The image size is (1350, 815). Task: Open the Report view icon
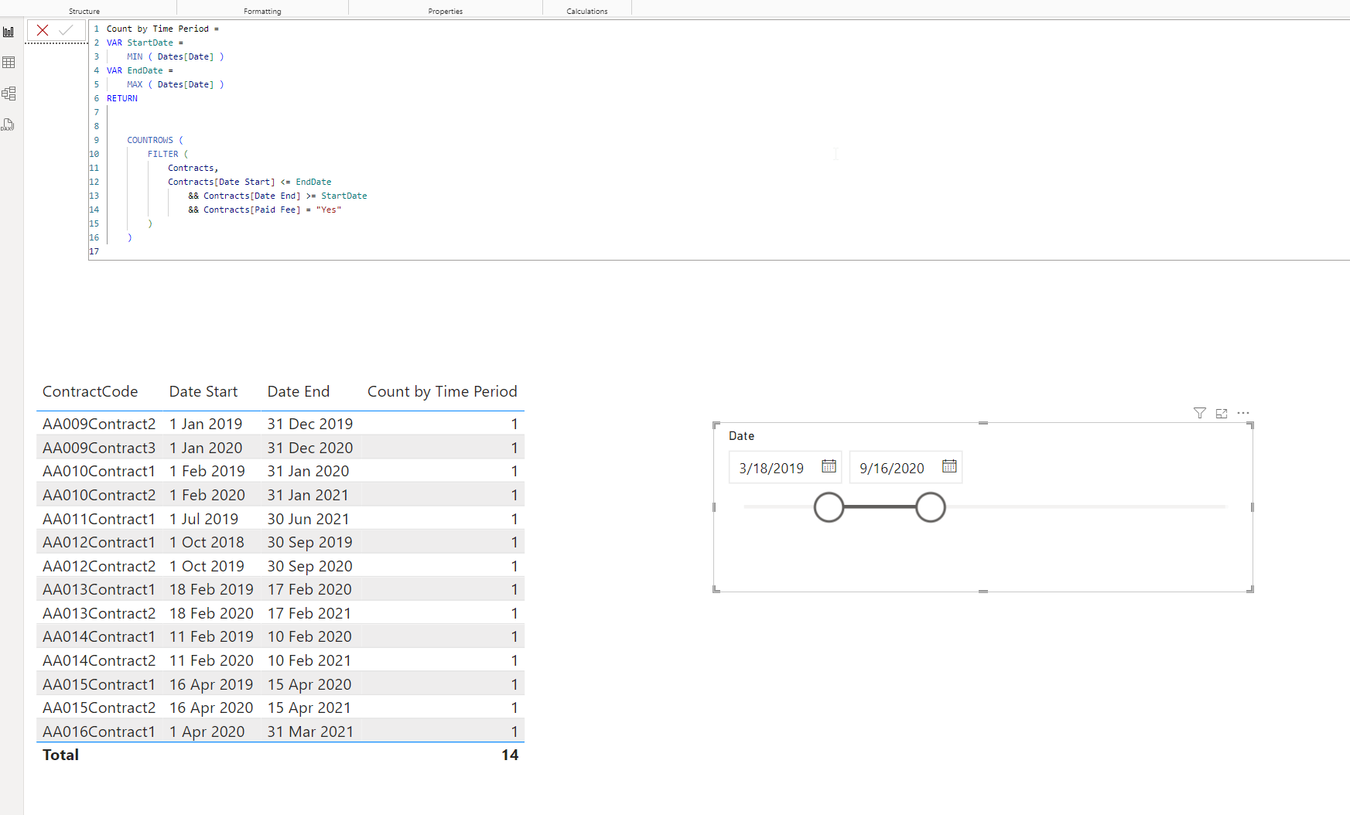9,32
